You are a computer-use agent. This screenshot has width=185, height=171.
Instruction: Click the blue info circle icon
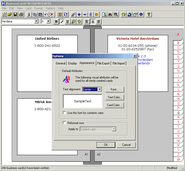tap(141, 15)
